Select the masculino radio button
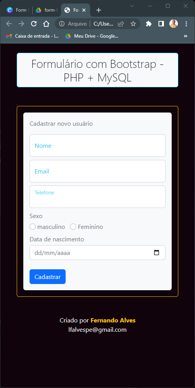Image resolution: width=195 pixels, height=388 pixels. coord(33,227)
